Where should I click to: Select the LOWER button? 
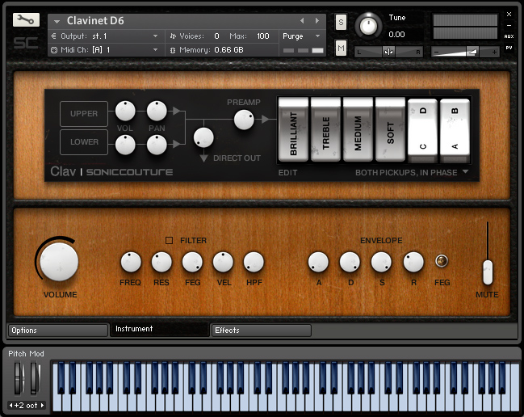[x=84, y=142]
